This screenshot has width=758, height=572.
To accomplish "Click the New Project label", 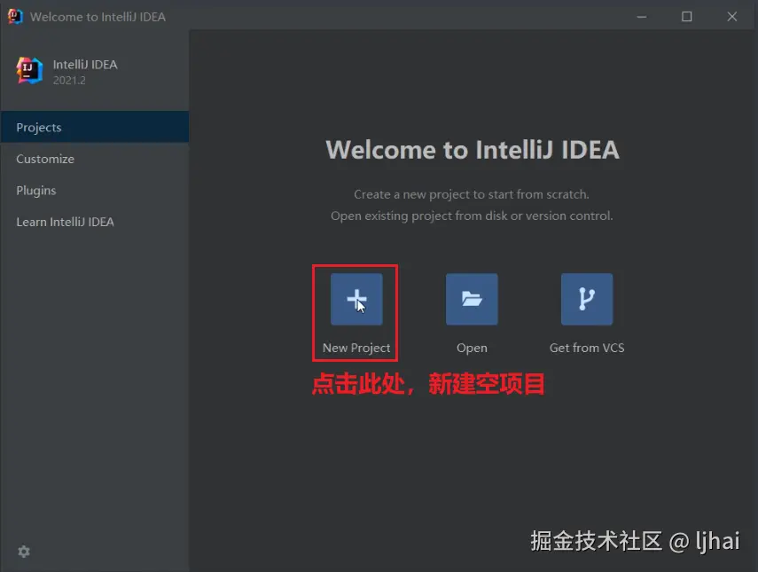I will 356,349.
